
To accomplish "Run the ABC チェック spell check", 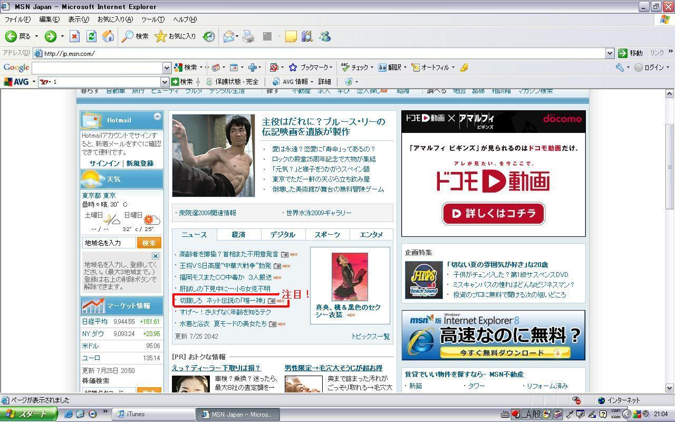I will [354, 68].
